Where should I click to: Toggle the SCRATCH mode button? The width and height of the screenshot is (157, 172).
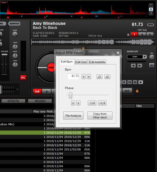coord(14,24)
